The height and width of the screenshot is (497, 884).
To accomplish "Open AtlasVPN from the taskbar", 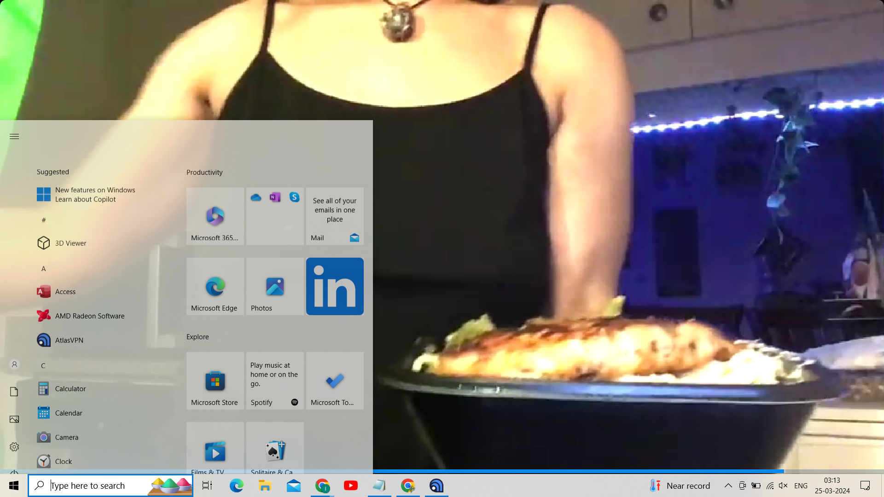I will [x=436, y=485].
